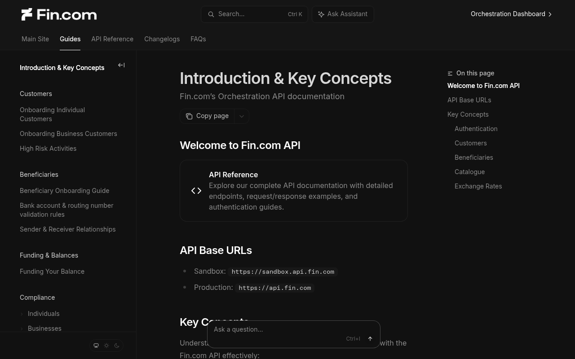Open High Risk Activities guide
This screenshot has height=359, width=575.
(48, 149)
